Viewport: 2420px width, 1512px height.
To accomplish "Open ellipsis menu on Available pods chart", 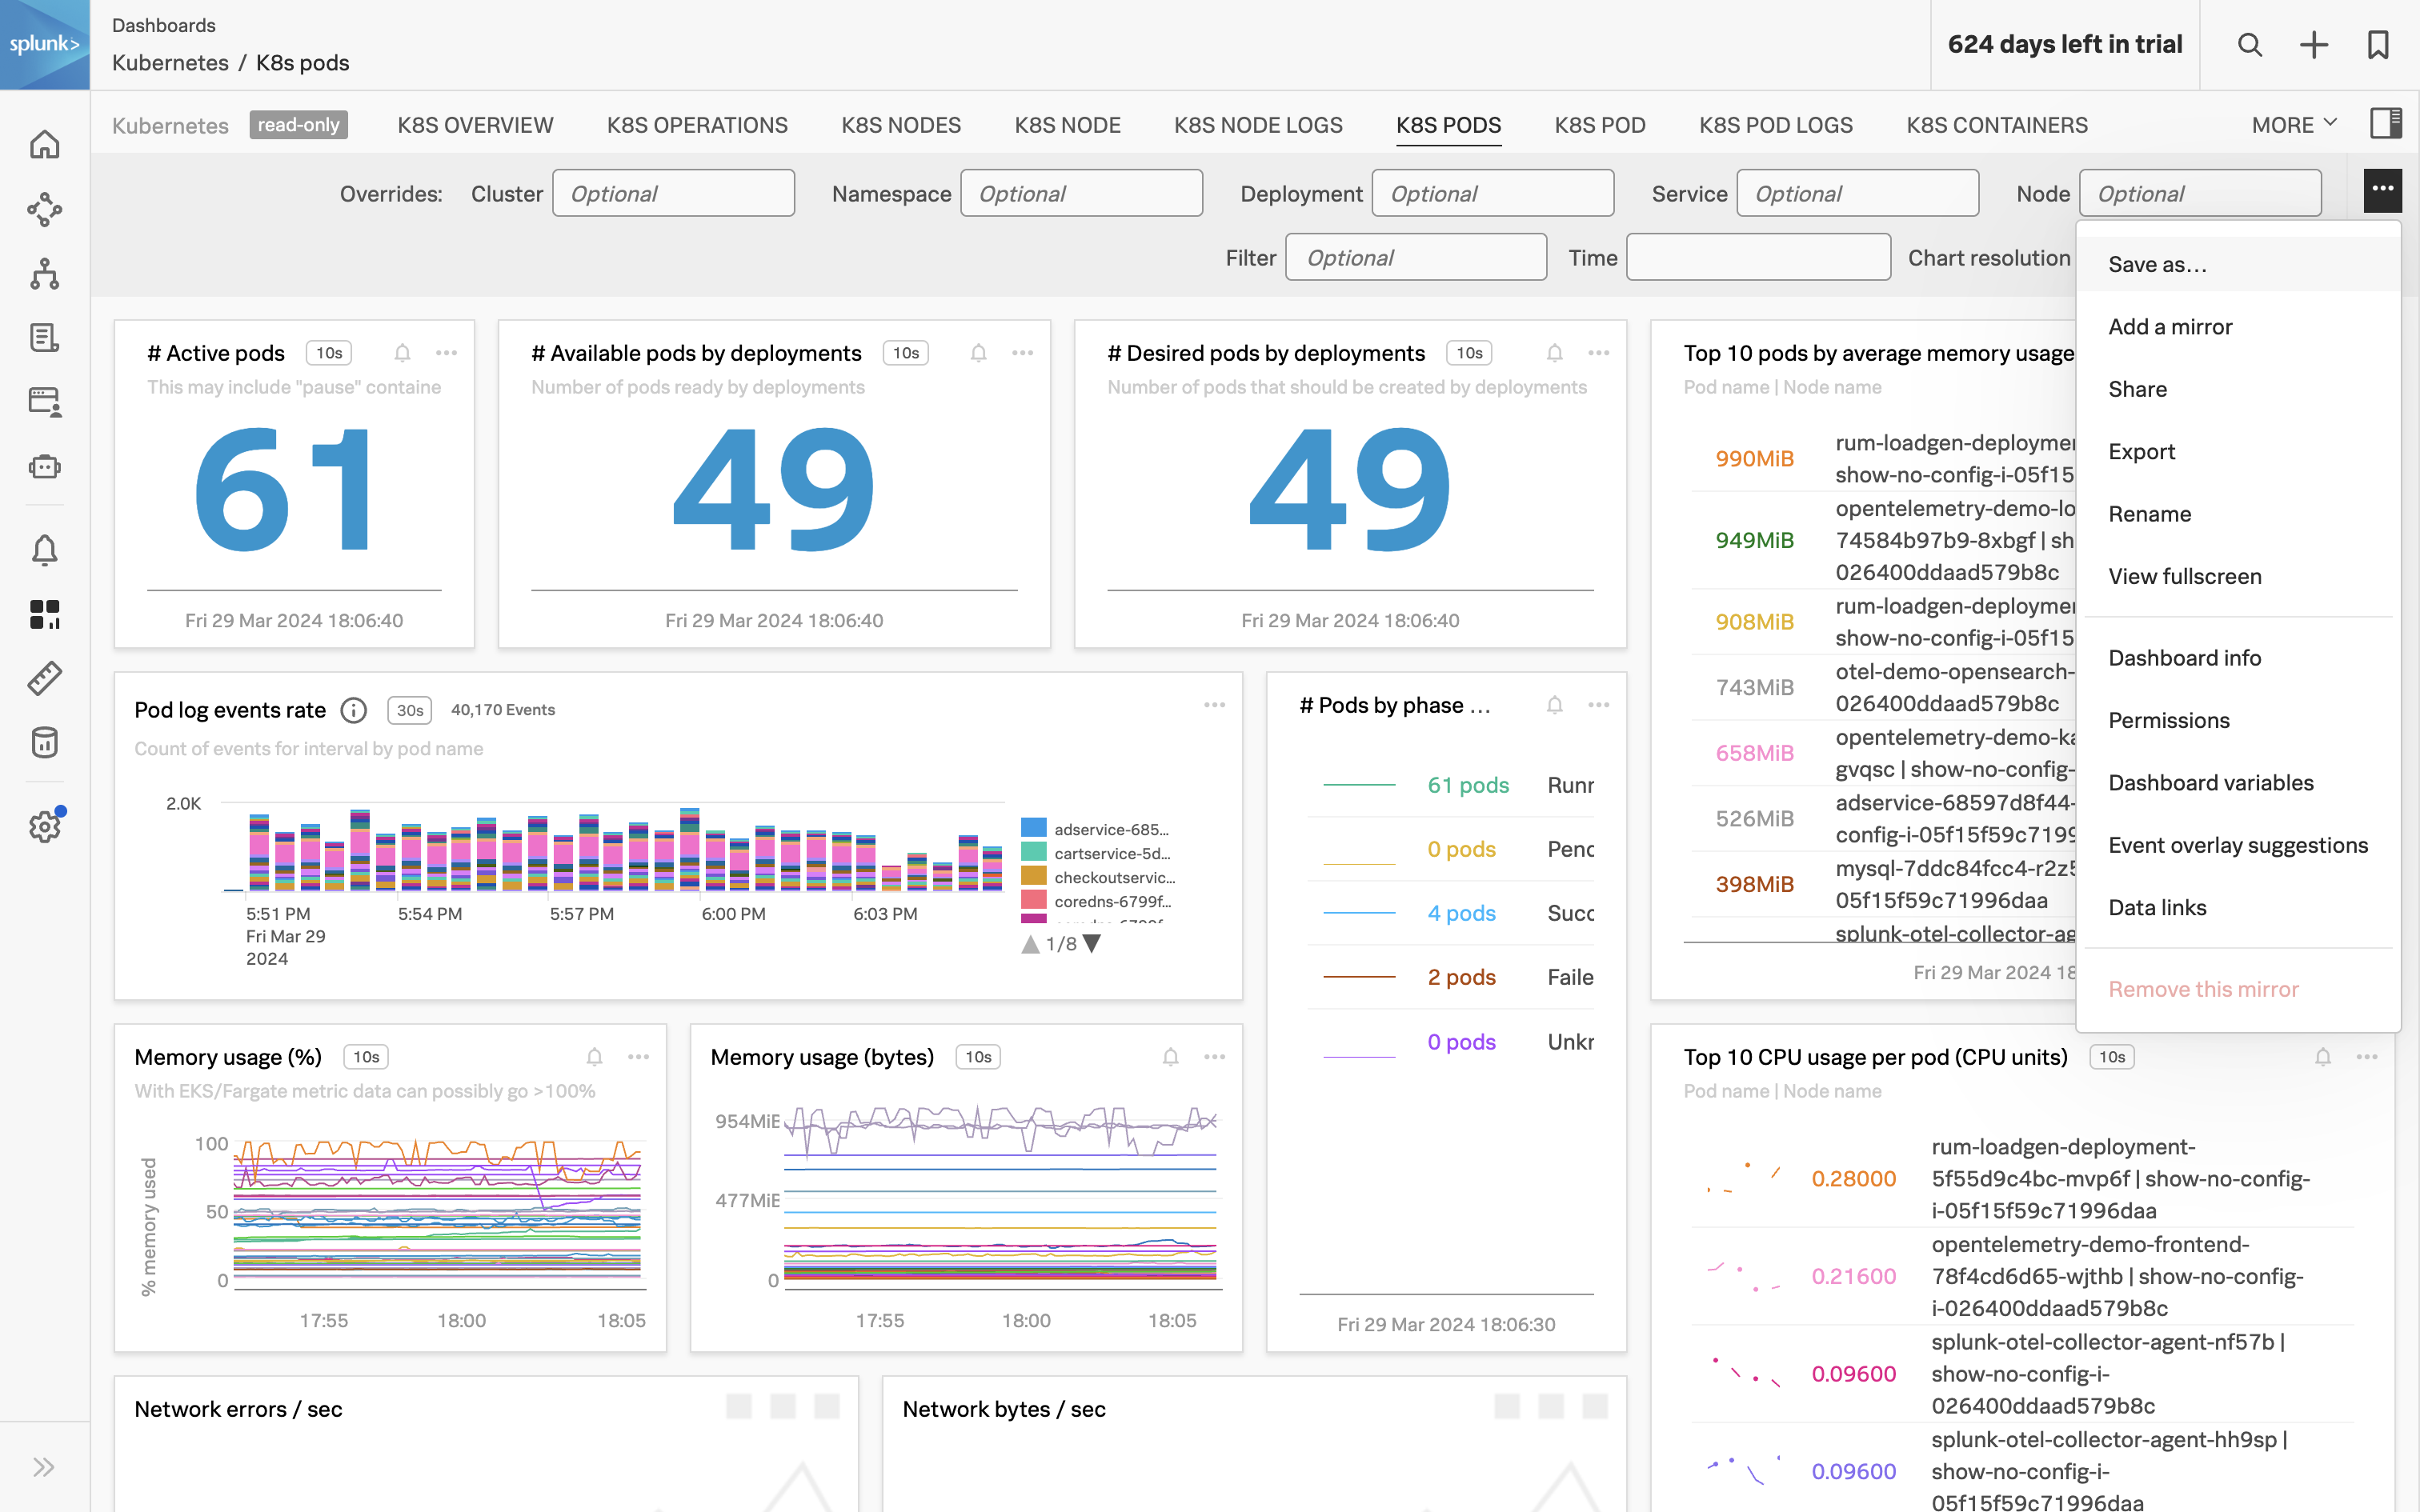I will pyautogui.click(x=1022, y=353).
